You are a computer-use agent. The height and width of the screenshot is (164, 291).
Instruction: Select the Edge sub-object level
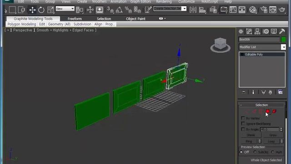pyautogui.click(x=254, y=111)
